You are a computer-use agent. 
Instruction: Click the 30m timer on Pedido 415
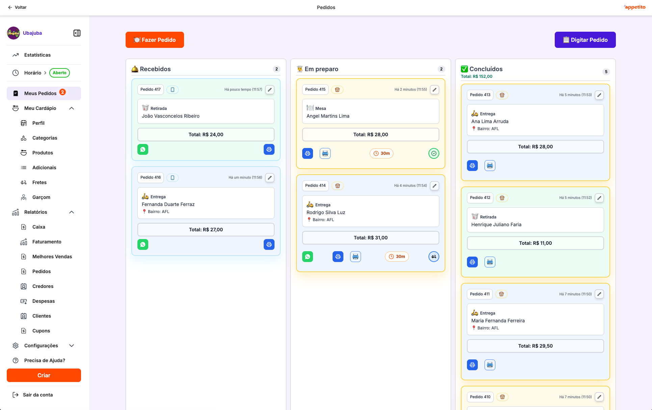(382, 153)
